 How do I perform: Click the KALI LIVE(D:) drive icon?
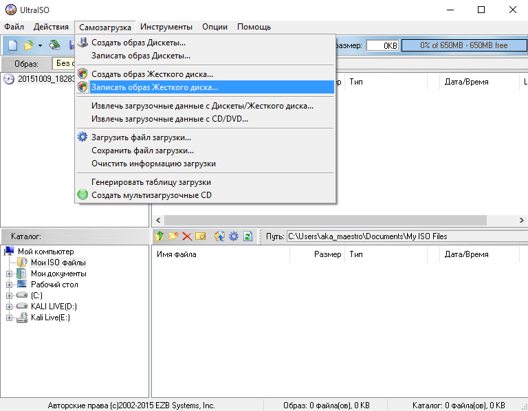tap(22, 306)
